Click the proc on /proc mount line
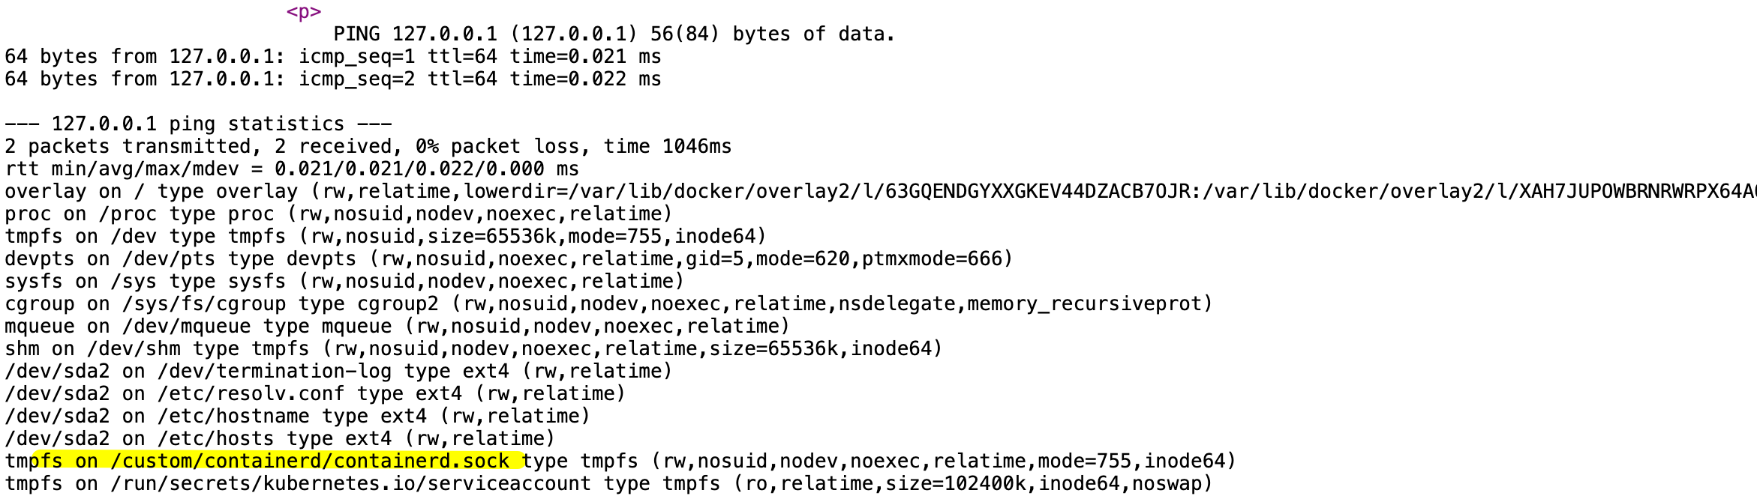The height and width of the screenshot is (496, 1757). point(338,214)
